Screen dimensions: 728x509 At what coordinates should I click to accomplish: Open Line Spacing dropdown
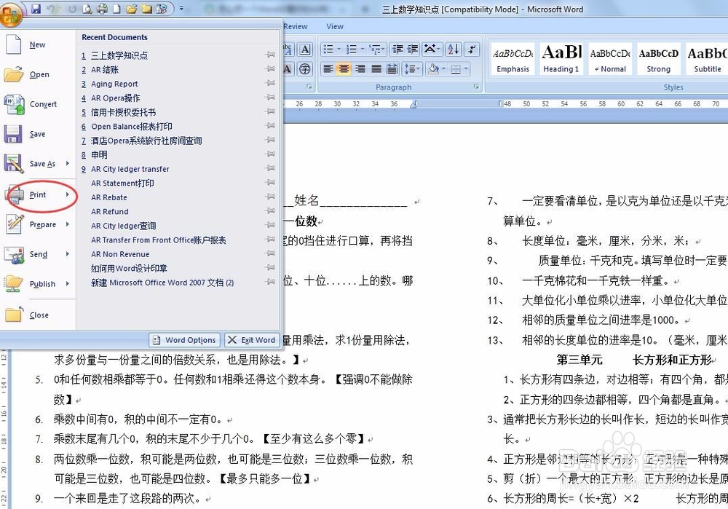click(x=412, y=69)
